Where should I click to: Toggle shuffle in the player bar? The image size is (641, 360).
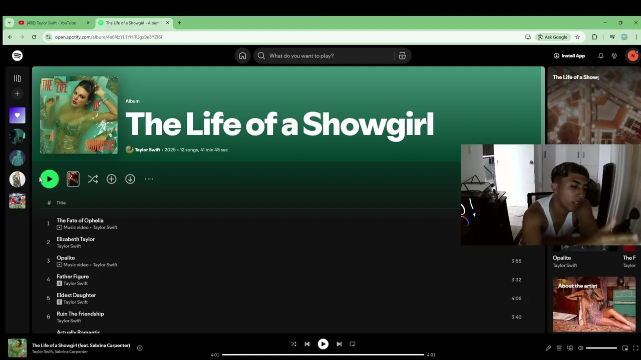(x=293, y=344)
